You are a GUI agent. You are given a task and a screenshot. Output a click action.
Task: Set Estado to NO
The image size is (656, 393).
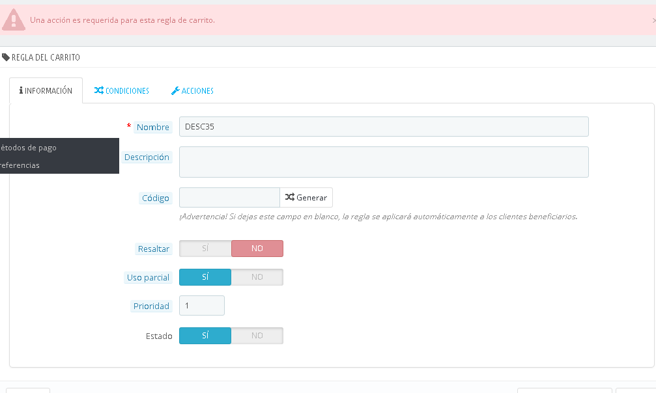tap(257, 336)
